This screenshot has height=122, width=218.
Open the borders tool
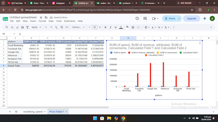click(133, 27)
